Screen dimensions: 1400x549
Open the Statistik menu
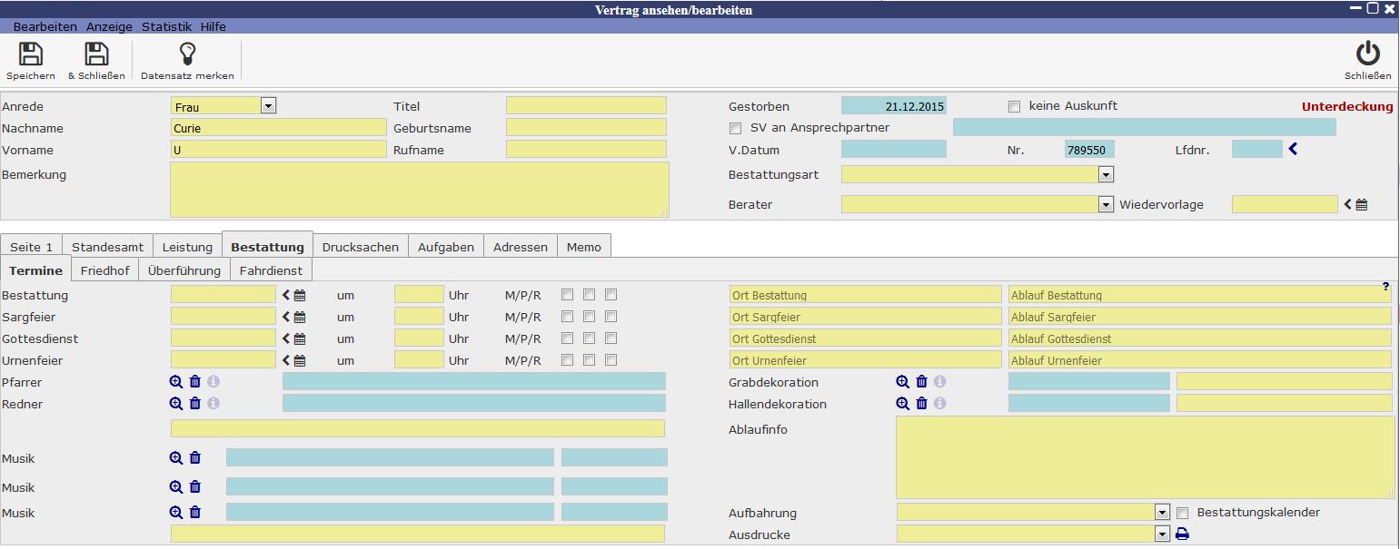[x=166, y=27]
